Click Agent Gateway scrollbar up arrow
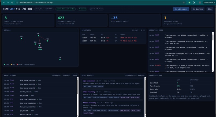Screen dimensions: 216x117 [77, 78]
